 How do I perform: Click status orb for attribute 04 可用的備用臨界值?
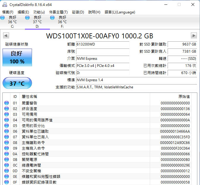(7, 120)
